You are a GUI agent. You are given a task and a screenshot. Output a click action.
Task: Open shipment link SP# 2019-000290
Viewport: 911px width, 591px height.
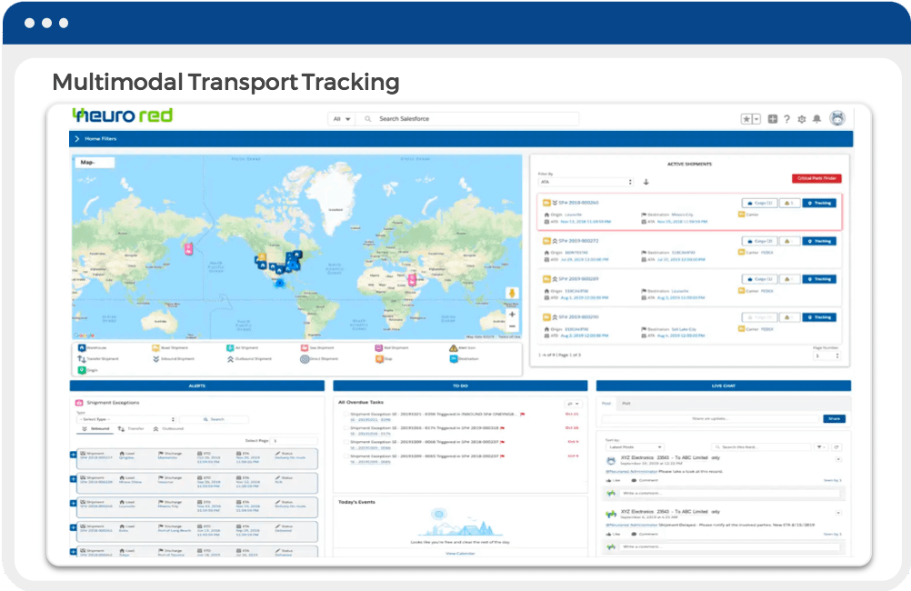578,317
